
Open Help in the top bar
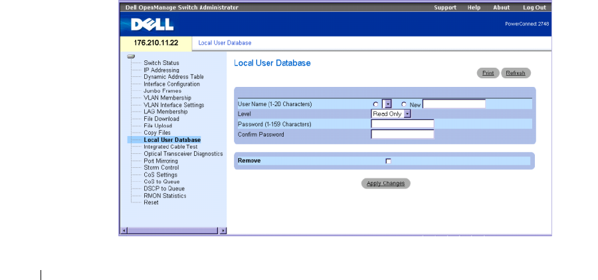pos(474,7)
